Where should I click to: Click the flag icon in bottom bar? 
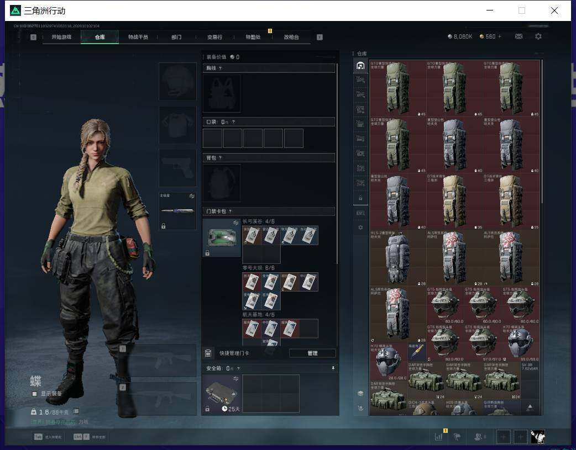(x=457, y=436)
